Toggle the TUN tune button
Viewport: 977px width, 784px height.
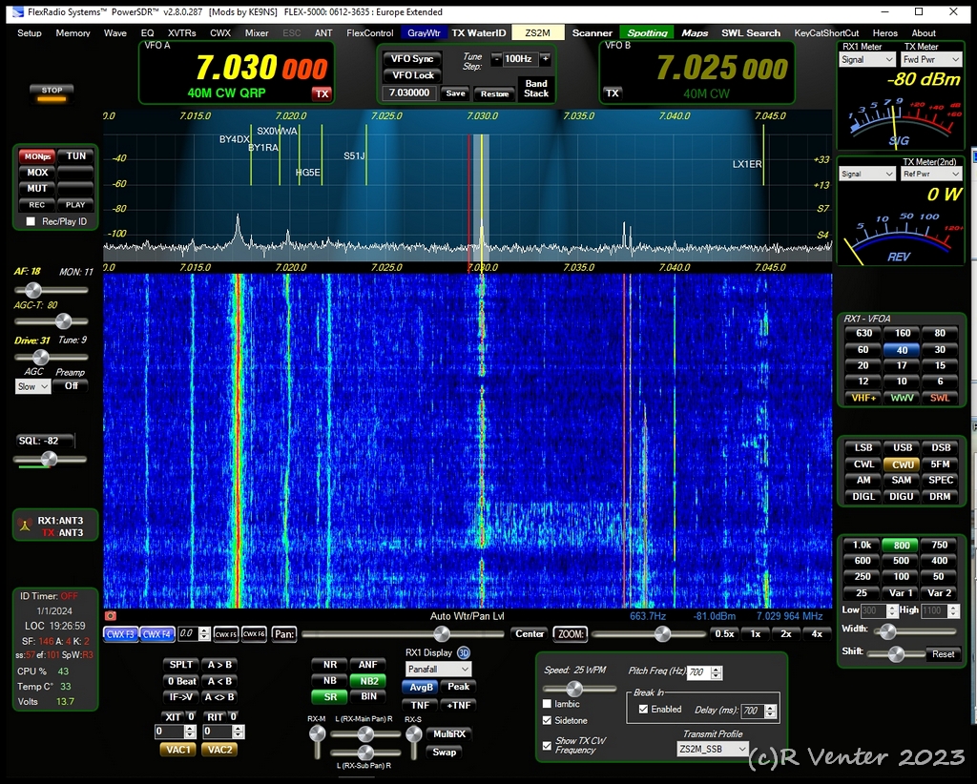(76, 156)
